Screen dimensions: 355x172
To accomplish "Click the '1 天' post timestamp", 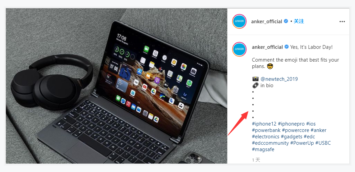I will click(x=256, y=160).
